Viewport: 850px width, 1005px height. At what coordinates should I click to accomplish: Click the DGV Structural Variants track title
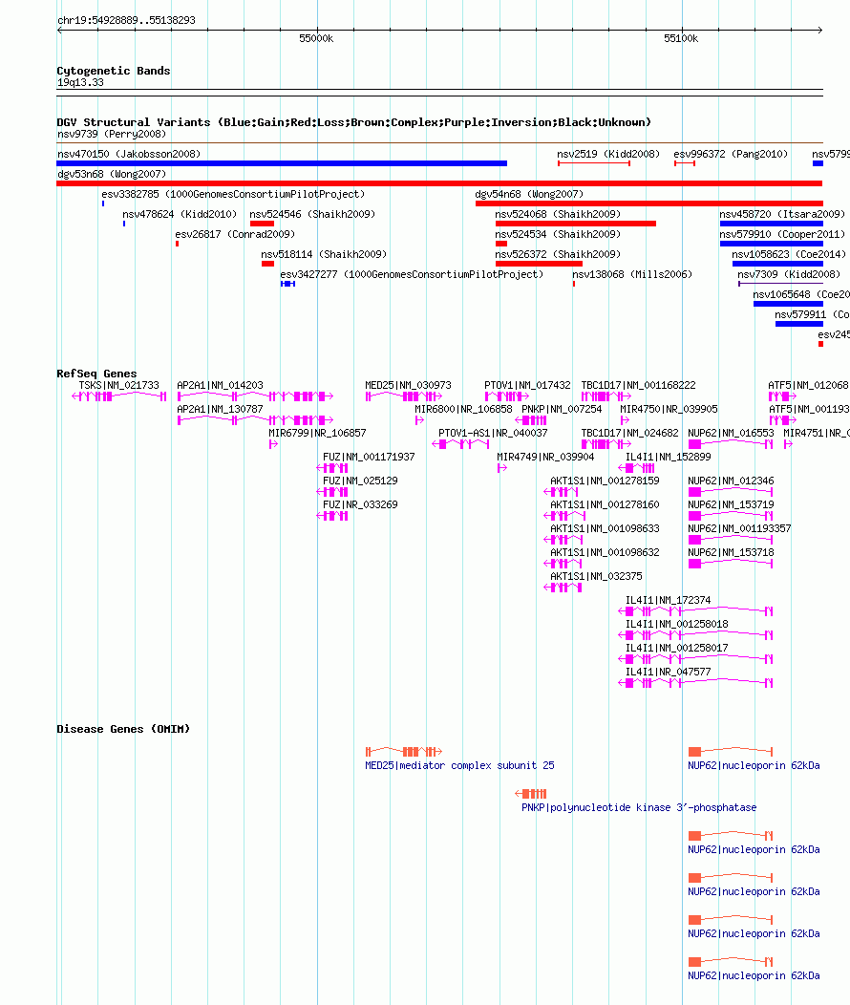pyautogui.click(x=353, y=122)
